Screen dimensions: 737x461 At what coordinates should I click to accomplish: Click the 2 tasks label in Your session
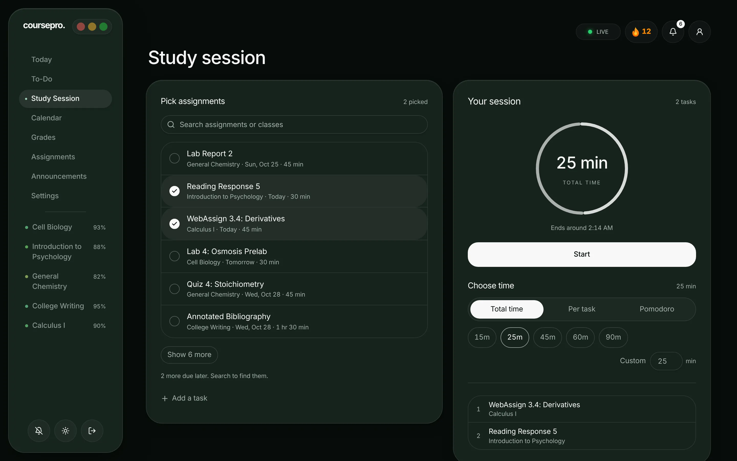pos(686,102)
